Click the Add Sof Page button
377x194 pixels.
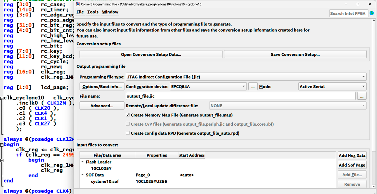[x=352, y=165]
